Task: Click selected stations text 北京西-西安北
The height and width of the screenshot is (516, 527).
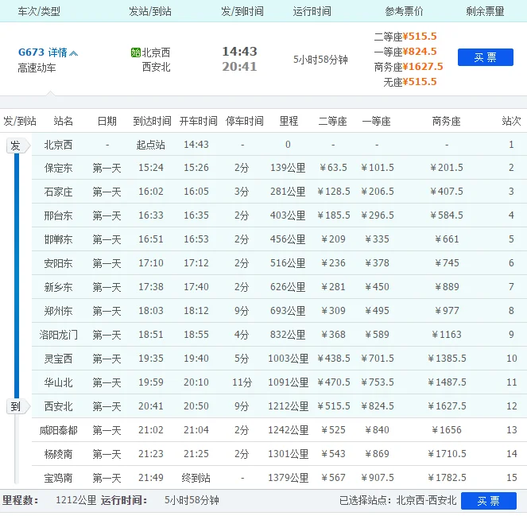Action: 427,501
